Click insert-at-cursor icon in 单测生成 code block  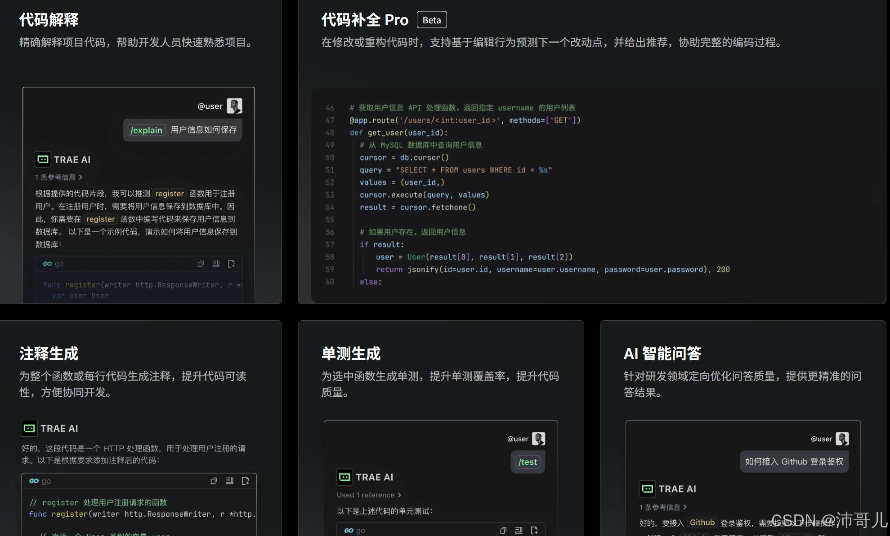tap(519, 531)
